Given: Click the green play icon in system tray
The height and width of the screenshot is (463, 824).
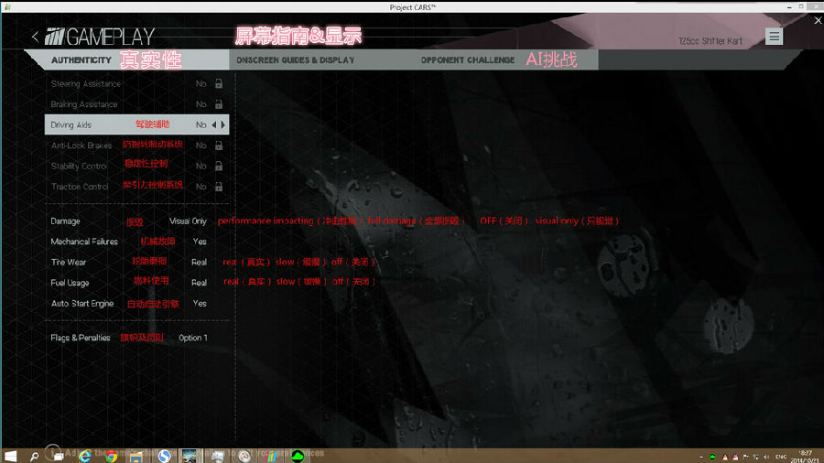Looking at the screenshot, I should [x=712, y=458].
